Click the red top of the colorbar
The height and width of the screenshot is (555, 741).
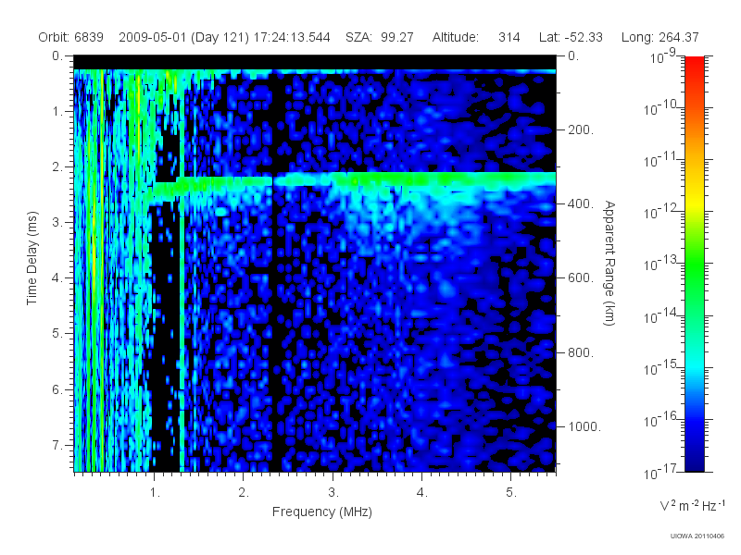(x=694, y=66)
